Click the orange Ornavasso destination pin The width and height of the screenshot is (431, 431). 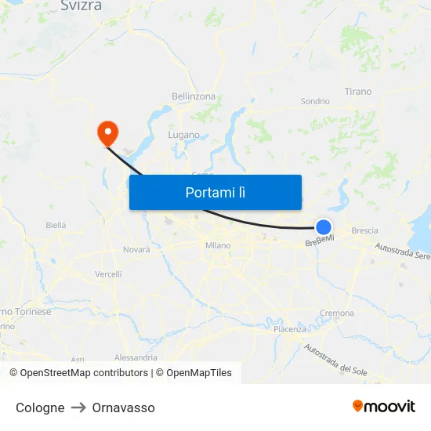(x=108, y=133)
